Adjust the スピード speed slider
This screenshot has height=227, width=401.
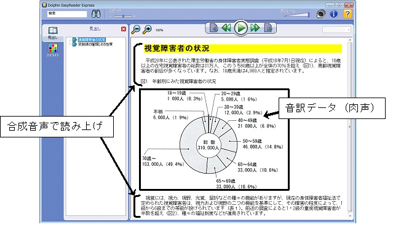coord(123,17)
